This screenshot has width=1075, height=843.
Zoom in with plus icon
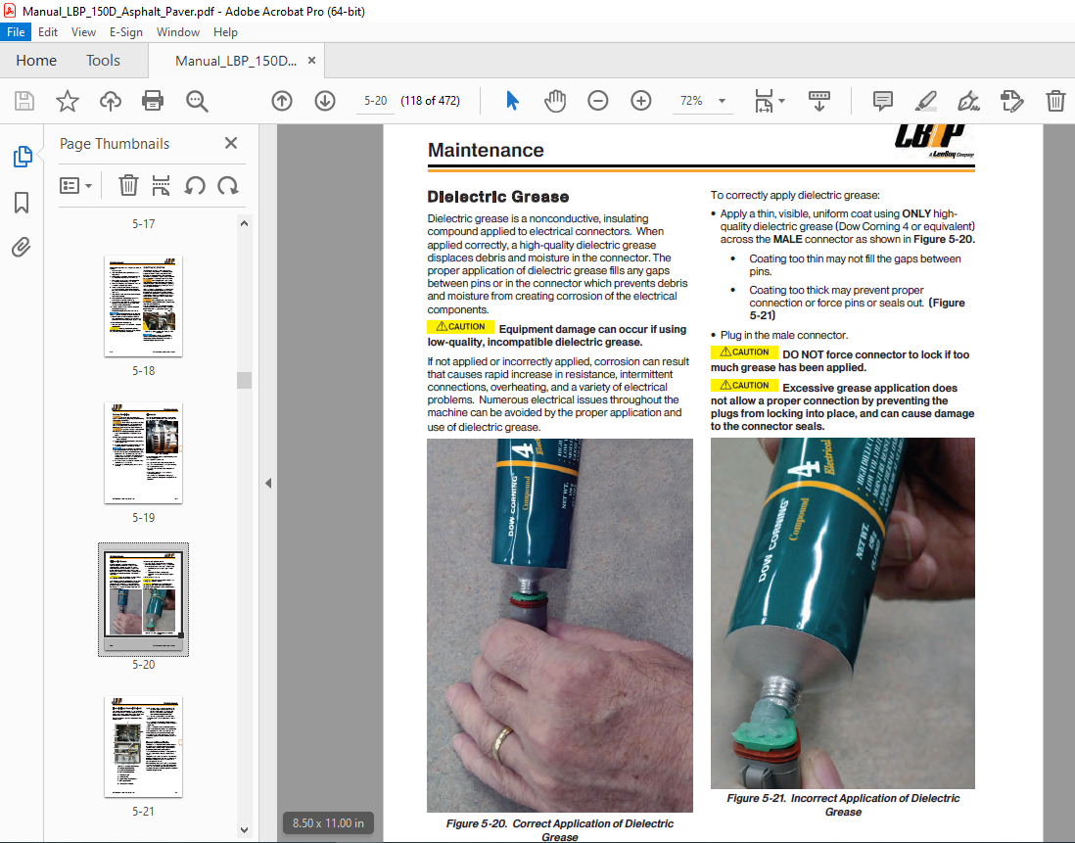click(641, 102)
